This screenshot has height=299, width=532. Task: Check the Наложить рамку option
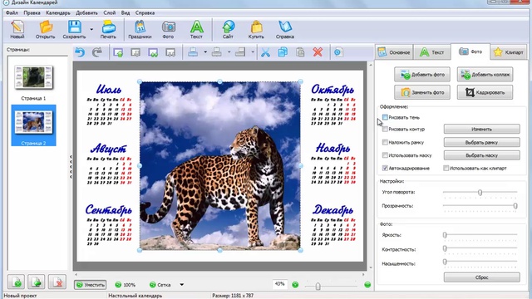click(385, 142)
